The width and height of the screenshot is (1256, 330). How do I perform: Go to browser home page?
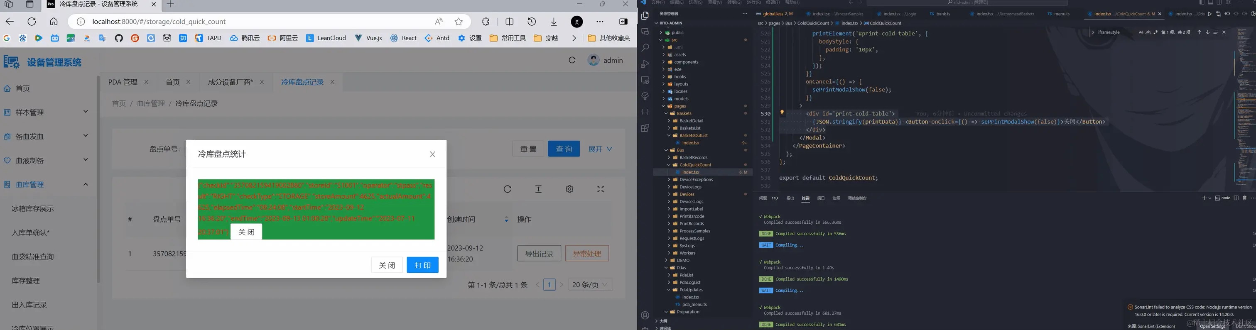[x=54, y=22]
